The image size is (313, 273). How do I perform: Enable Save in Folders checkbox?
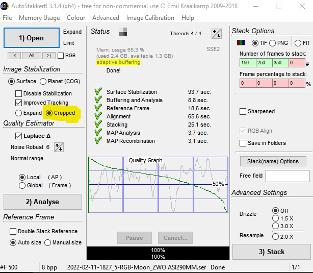pyautogui.click(x=243, y=143)
